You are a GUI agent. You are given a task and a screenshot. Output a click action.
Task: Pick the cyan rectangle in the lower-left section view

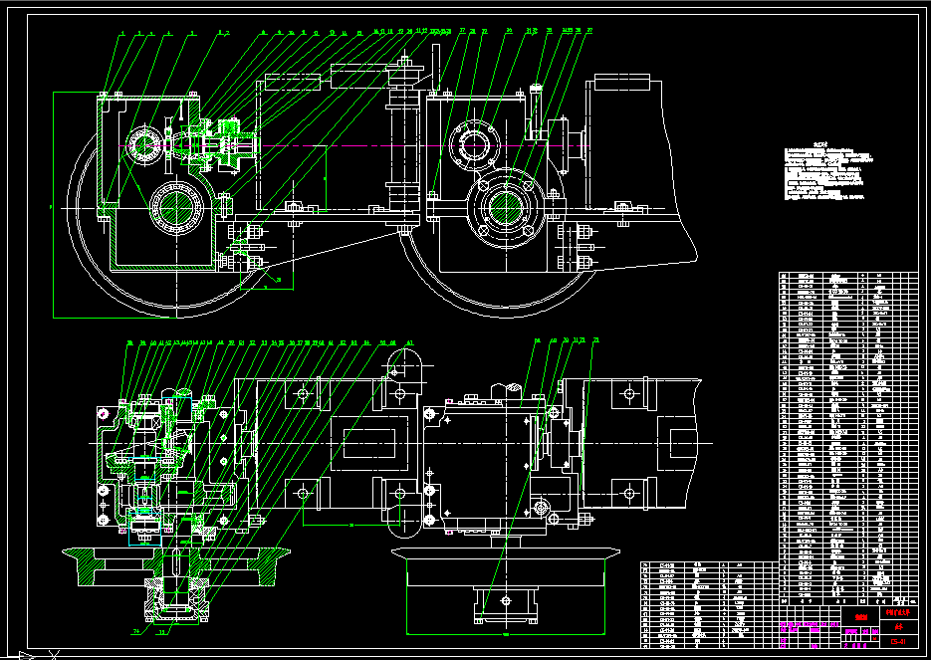point(144,530)
